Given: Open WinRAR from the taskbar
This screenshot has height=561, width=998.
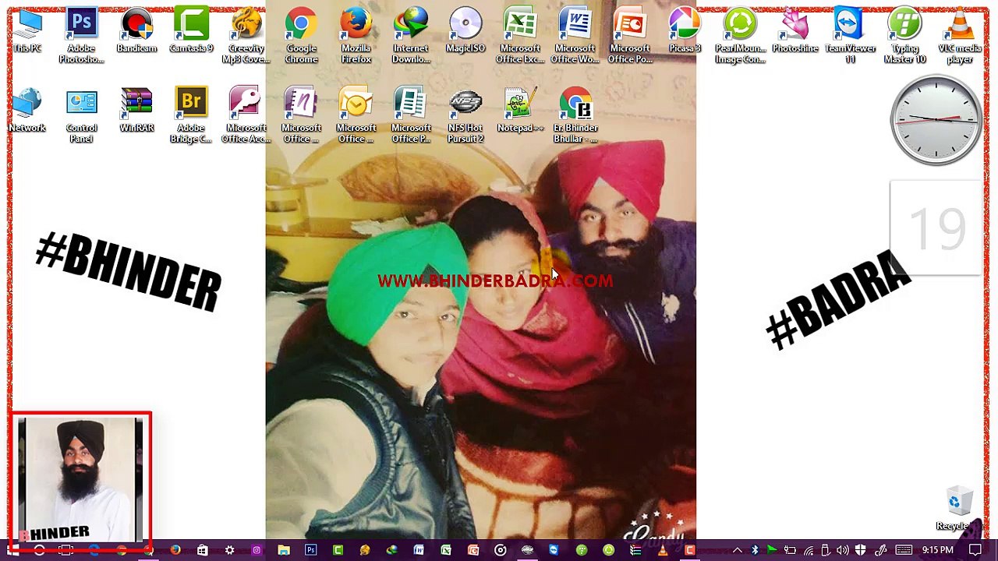Looking at the screenshot, I should coord(635,550).
